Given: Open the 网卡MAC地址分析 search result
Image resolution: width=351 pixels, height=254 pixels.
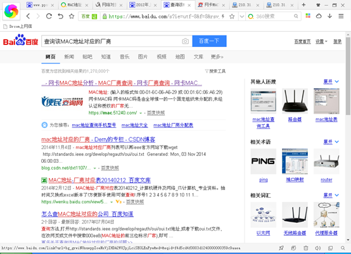Looking at the screenshot, I should pyautogui.click(x=122, y=83).
